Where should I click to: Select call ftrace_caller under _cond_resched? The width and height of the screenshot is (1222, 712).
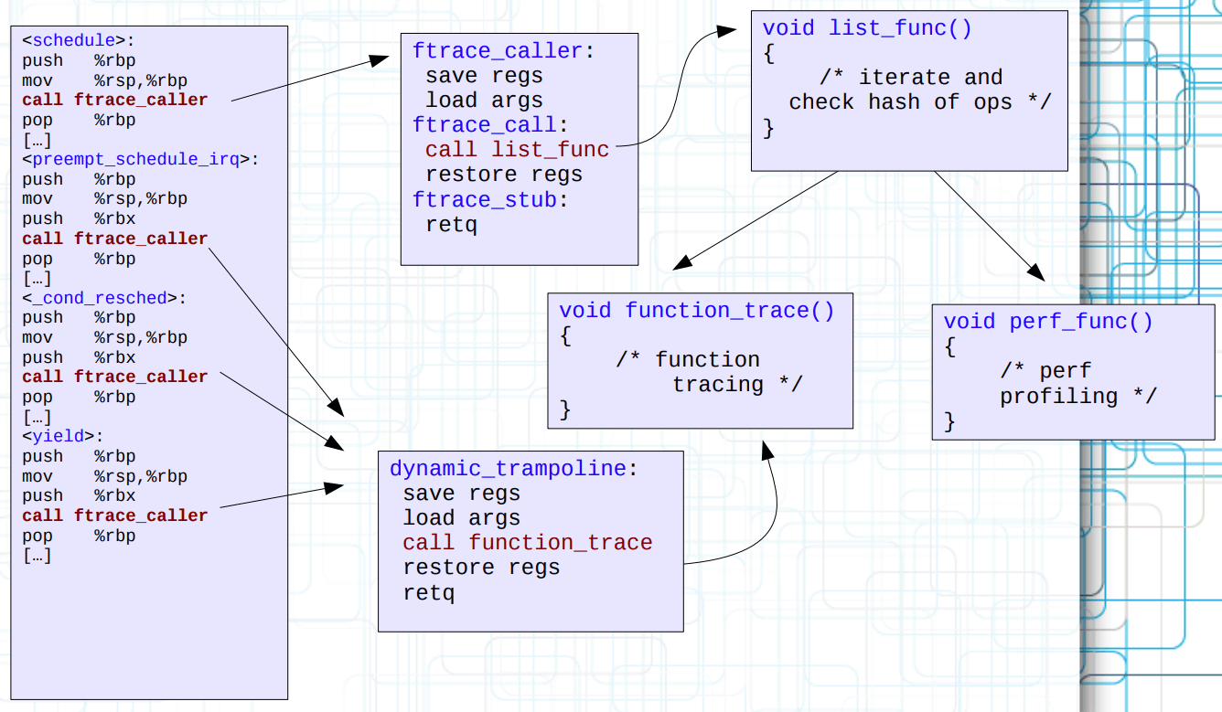pos(114,377)
